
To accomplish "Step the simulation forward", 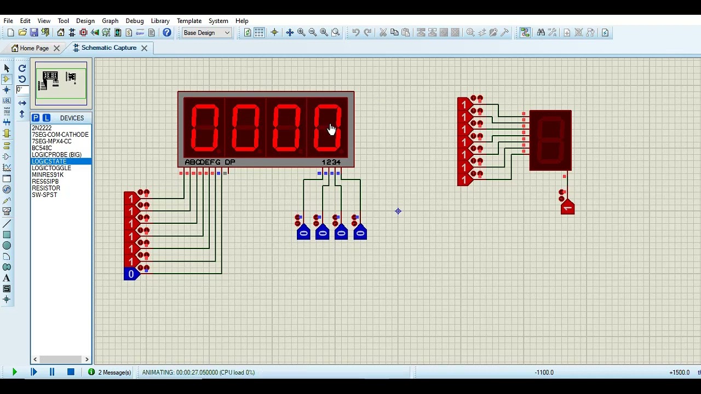I will tap(33, 372).
